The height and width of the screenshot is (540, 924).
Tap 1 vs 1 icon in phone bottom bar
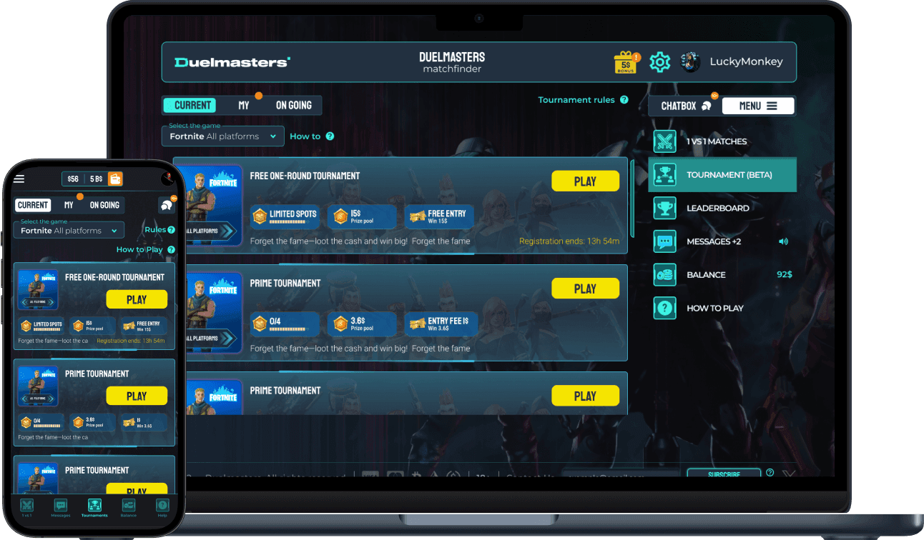(x=27, y=506)
